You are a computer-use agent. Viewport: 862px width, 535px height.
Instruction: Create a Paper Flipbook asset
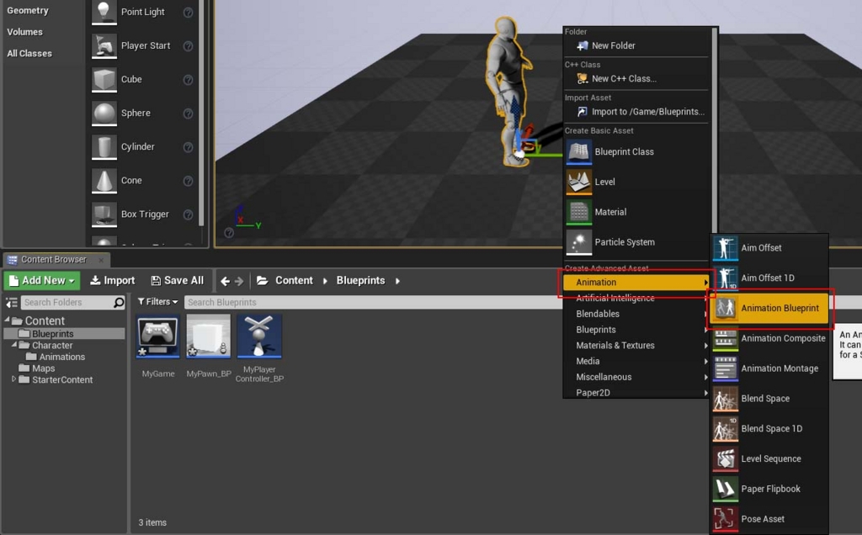(x=769, y=489)
